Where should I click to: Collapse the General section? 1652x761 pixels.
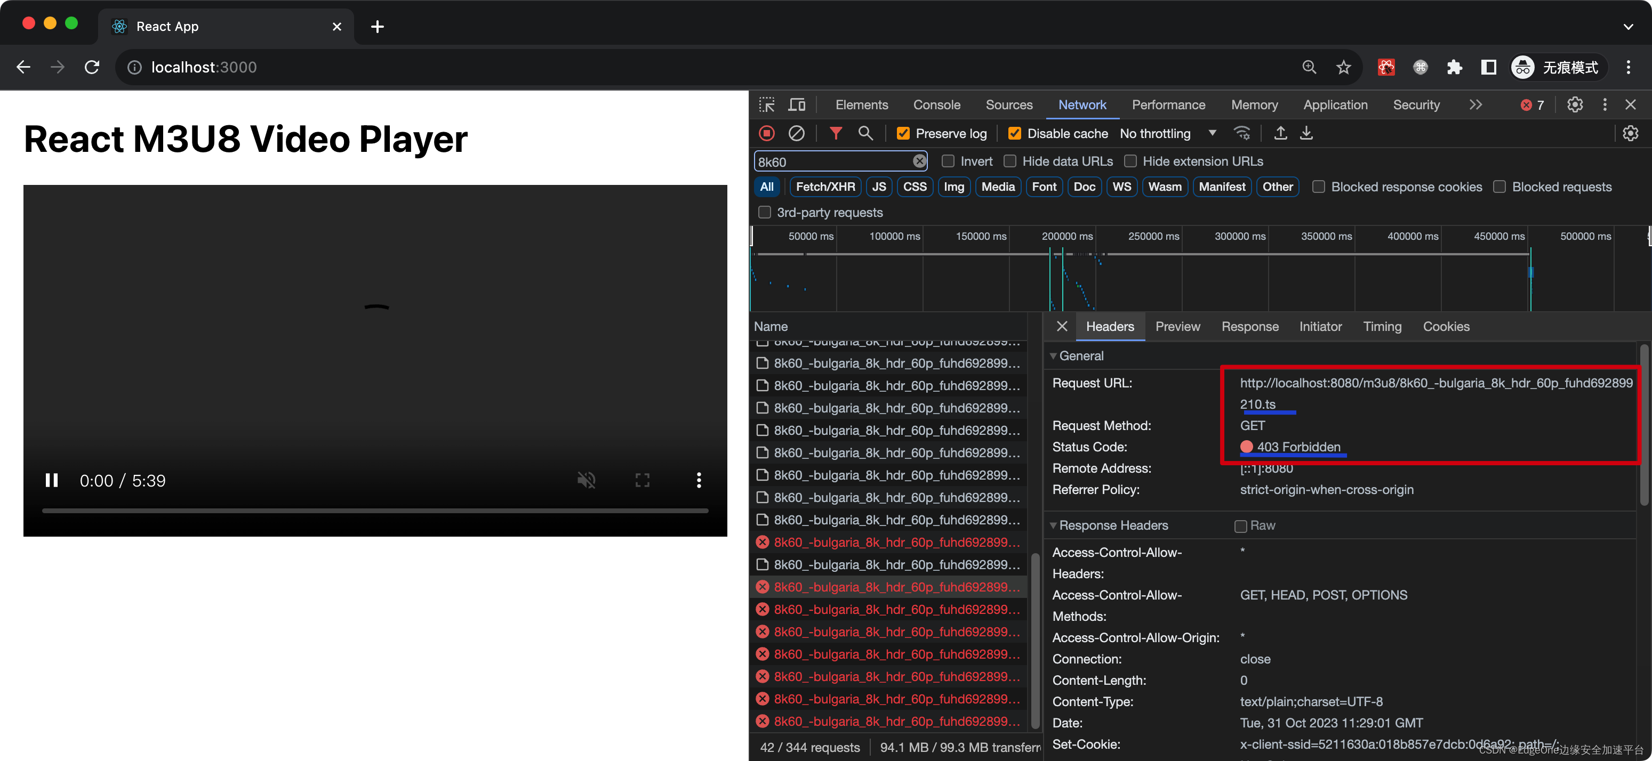click(x=1053, y=356)
